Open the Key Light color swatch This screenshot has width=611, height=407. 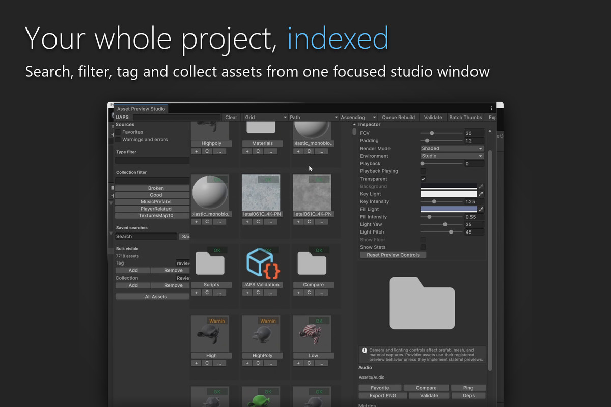pos(449,194)
